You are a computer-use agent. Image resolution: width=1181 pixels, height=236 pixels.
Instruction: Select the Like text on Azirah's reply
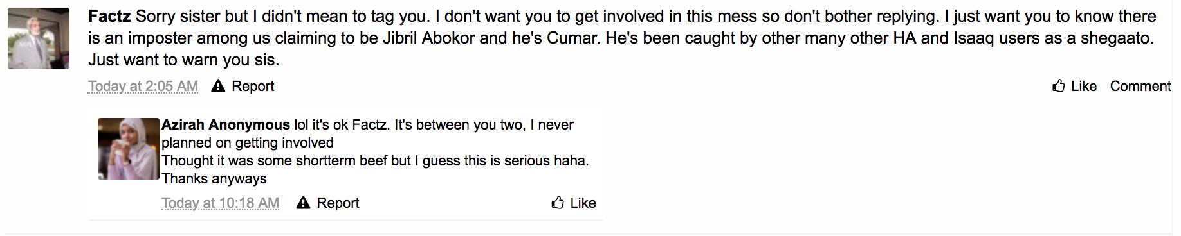pos(583,203)
